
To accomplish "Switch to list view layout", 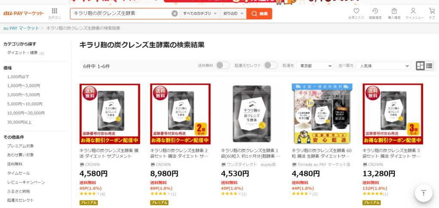I will tap(429, 66).
